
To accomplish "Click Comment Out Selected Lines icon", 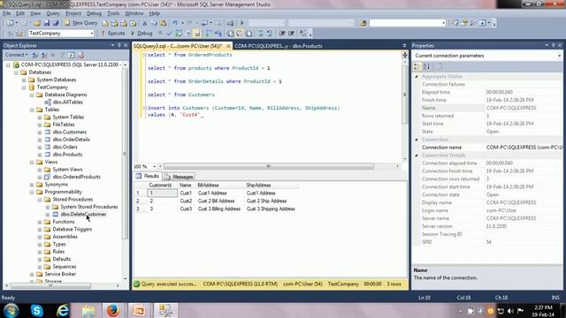I will tap(260, 34).
